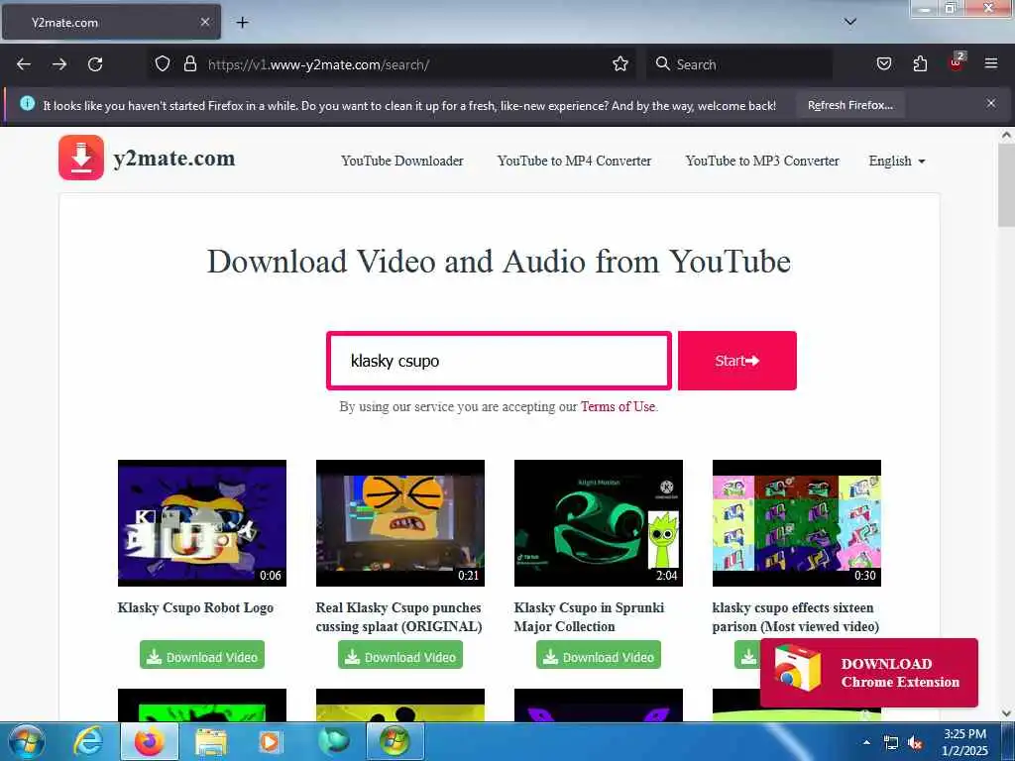The height and width of the screenshot is (761, 1015).
Task: Open Real Klasky Csupo punches thumbnail
Action: point(400,523)
